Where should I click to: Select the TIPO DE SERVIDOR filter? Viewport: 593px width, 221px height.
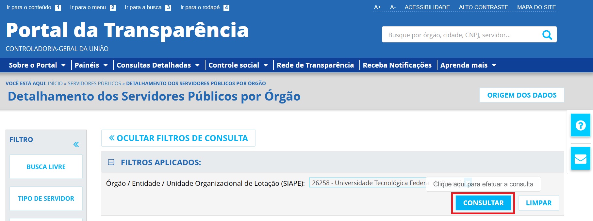[46, 198]
